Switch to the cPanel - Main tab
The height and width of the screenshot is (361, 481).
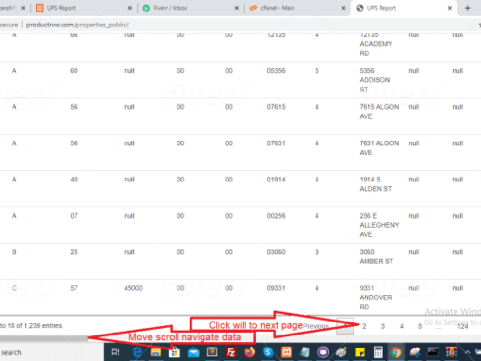[x=297, y=8]
